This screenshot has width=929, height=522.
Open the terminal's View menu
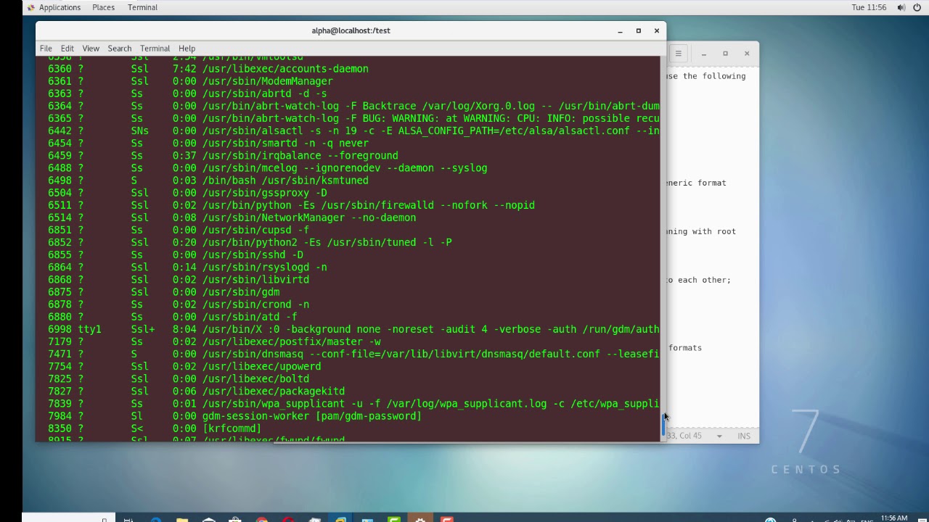coord(91,48)
